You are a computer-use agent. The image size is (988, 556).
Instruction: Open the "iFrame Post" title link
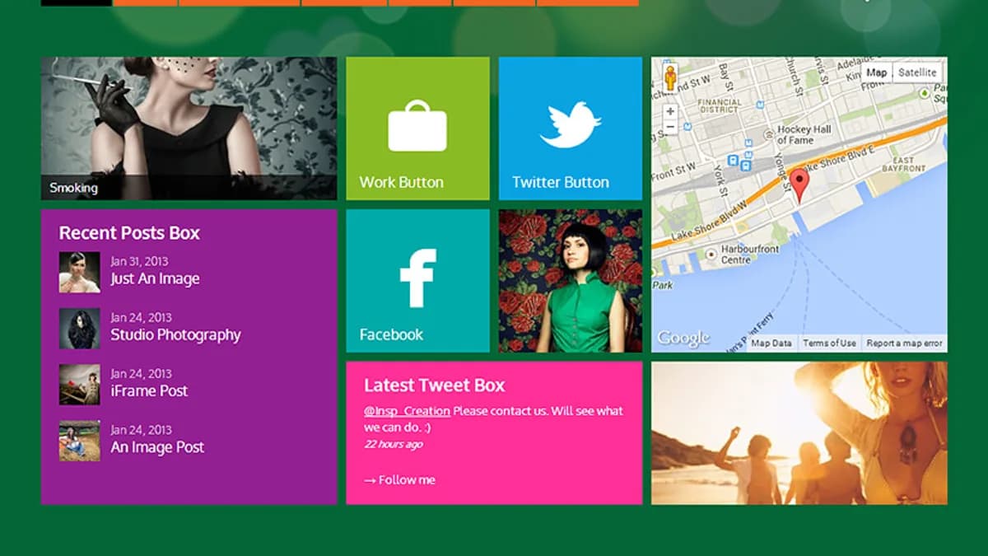click(x=150, y=391)
